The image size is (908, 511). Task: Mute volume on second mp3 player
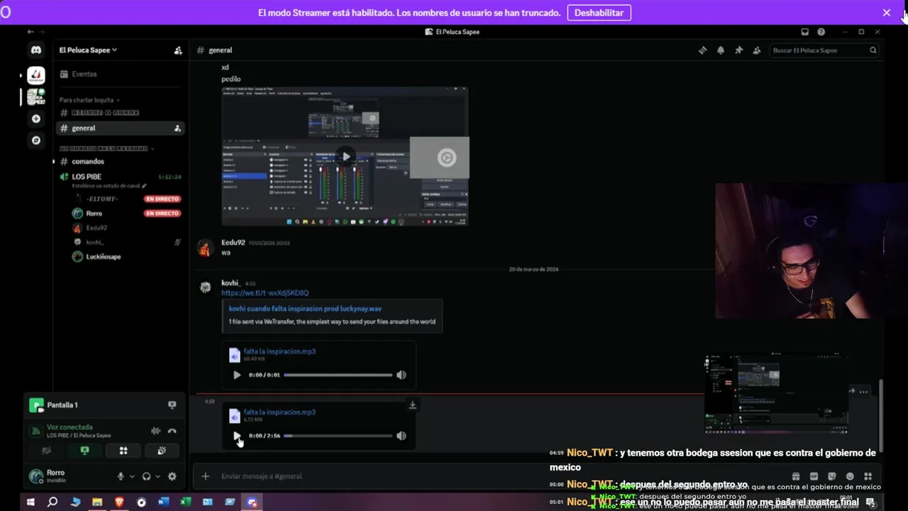[402, 436]
